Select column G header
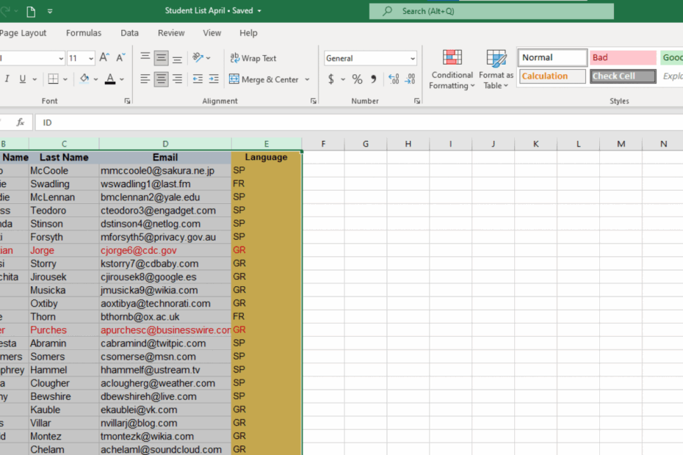 coord(366,144)
